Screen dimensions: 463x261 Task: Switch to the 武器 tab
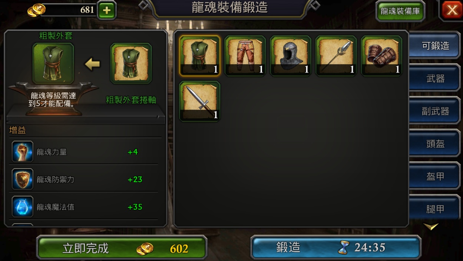pos(435,78)
